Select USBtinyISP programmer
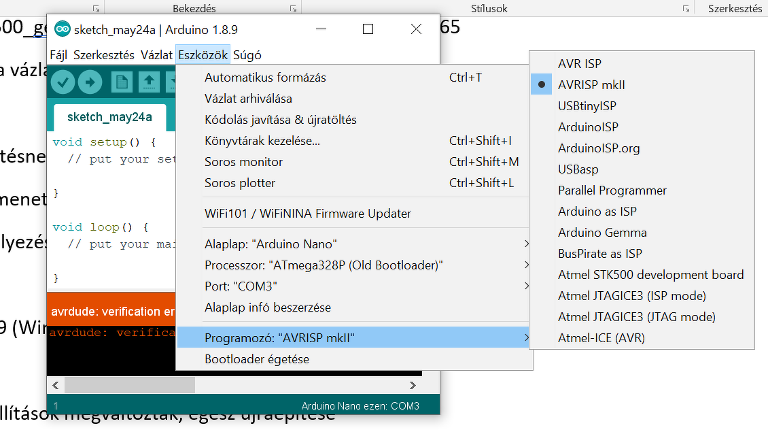Viewport: 768px width, 432px height. [642, 106]
